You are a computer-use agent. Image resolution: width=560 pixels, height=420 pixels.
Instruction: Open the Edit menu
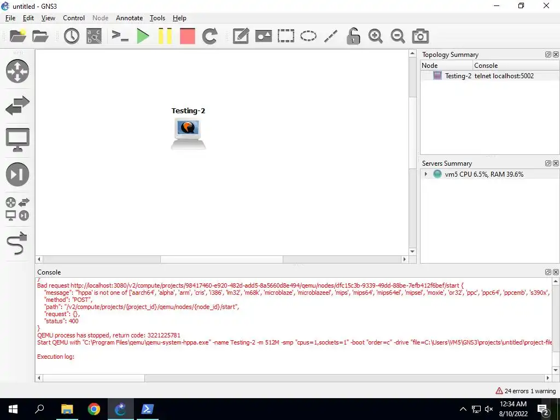[x=28, y=18]
